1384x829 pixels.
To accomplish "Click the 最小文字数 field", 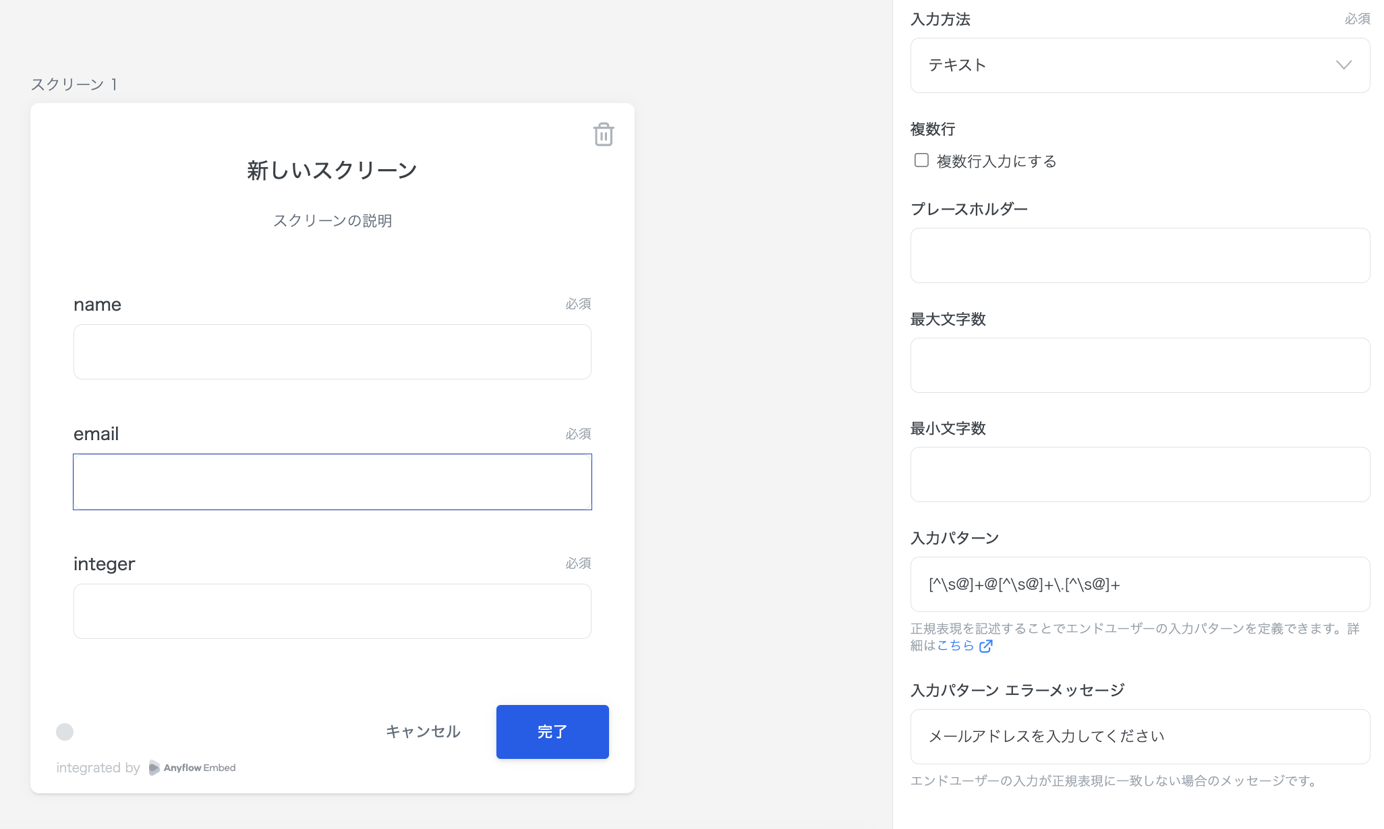I will [x=1140, y=474].
